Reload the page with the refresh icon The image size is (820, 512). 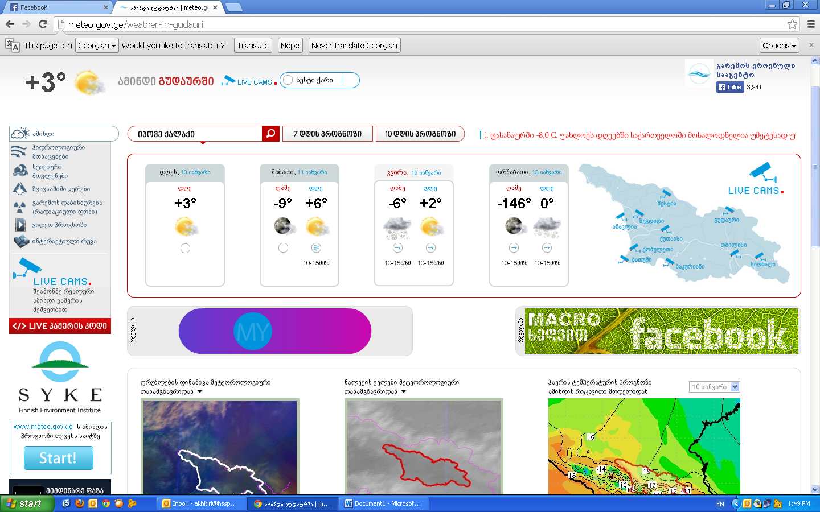coord(43,24)
